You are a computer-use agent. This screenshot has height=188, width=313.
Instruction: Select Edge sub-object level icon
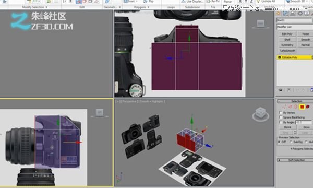[x=290, y=107]
